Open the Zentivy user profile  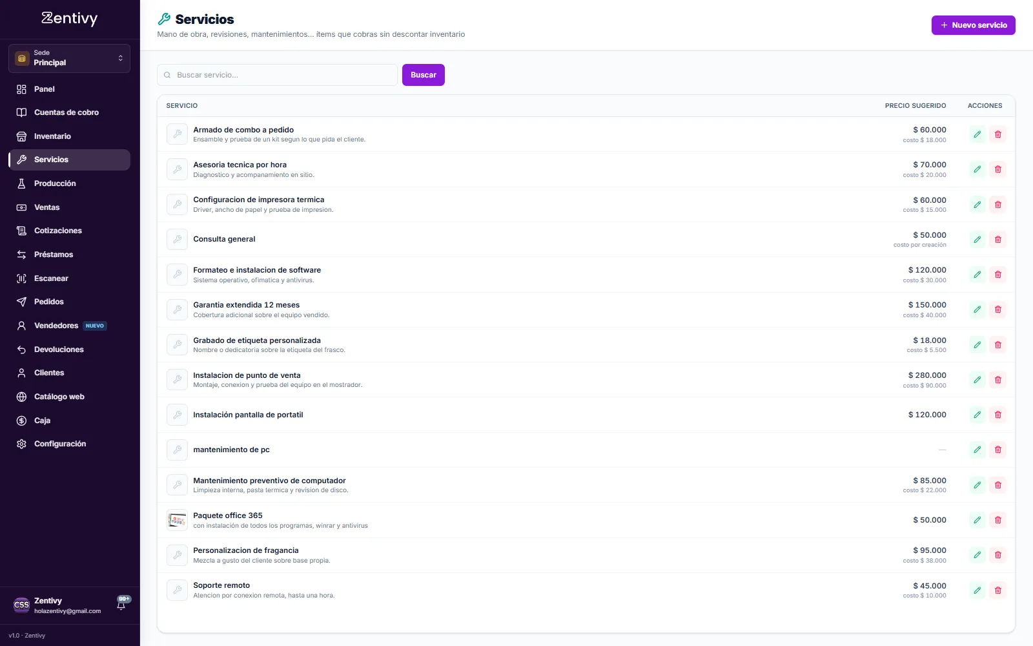tap(58, 605)
